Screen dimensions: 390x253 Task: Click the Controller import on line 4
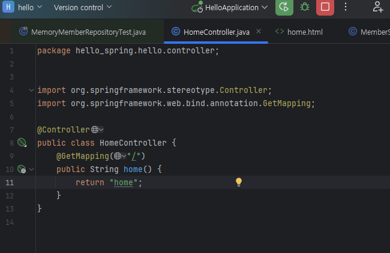(x=243, y=90)
